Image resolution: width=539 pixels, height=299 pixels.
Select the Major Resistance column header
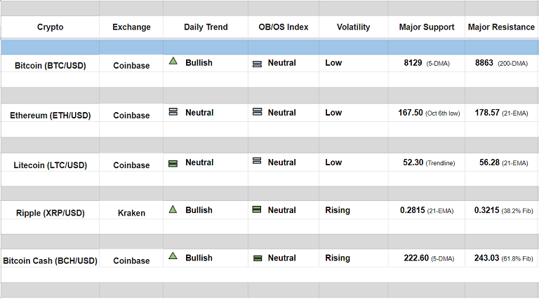[x=502, y=27]
